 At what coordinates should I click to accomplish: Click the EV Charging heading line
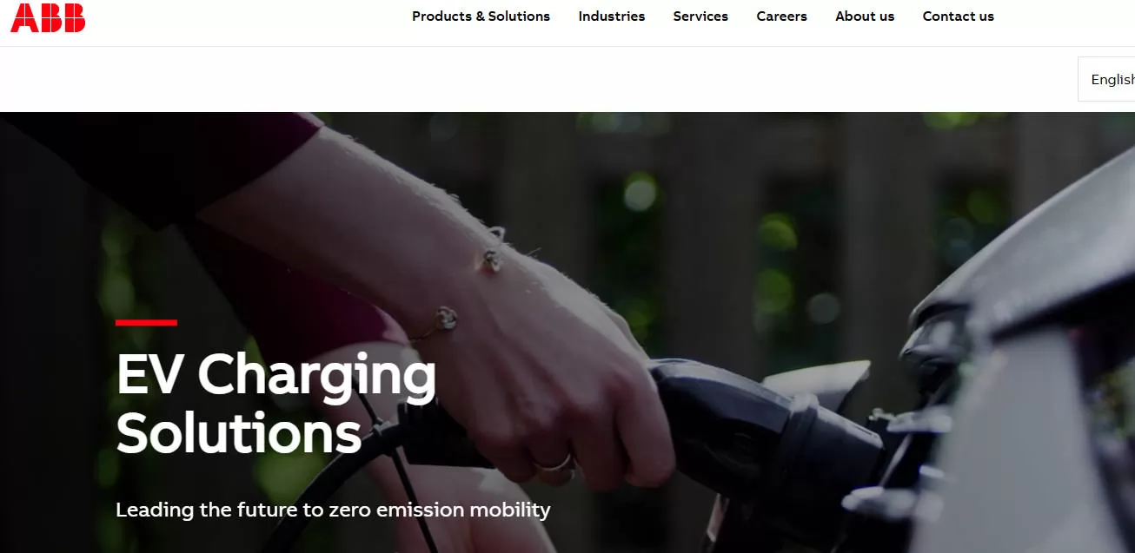tap(276, 376)
